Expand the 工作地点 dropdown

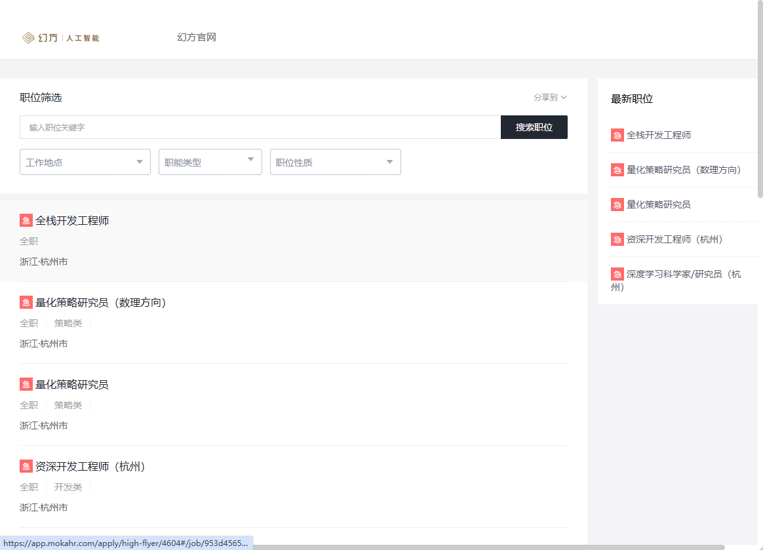pos(85,162)
